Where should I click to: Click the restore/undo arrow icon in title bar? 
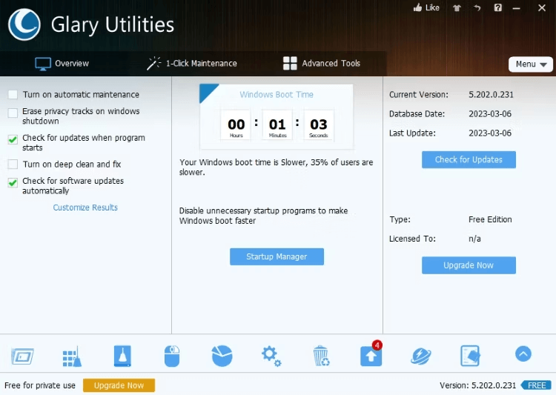pyautogui.click(x=477, y=7)
